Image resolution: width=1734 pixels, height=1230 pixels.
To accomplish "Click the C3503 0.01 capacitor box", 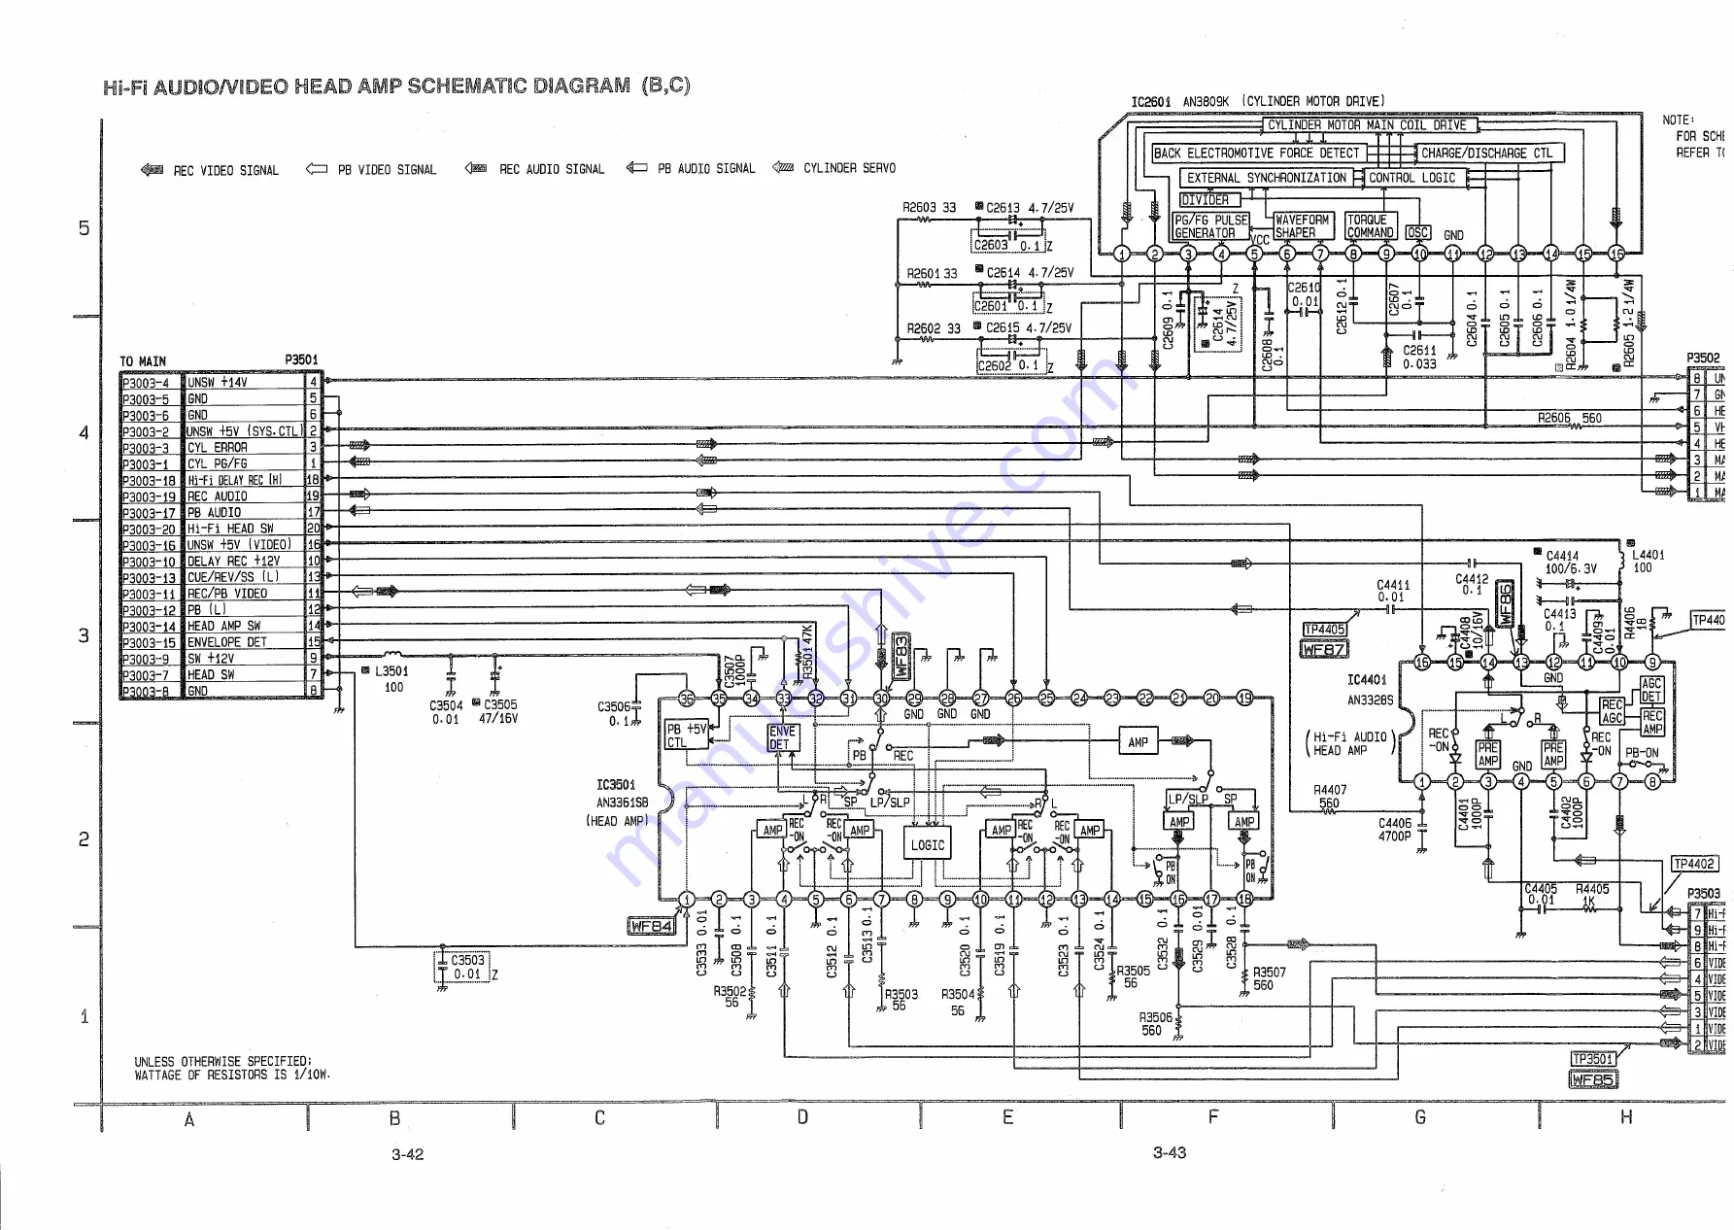I will point(461,967).
